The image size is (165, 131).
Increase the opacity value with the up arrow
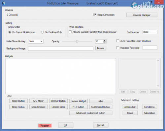point(105,40)
